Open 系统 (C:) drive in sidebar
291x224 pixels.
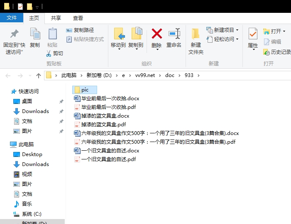[x=27, y=214]
